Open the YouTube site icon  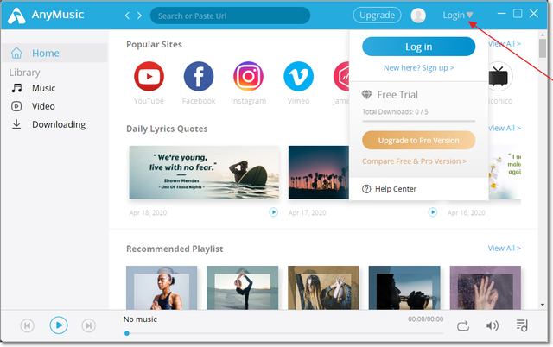149,79
